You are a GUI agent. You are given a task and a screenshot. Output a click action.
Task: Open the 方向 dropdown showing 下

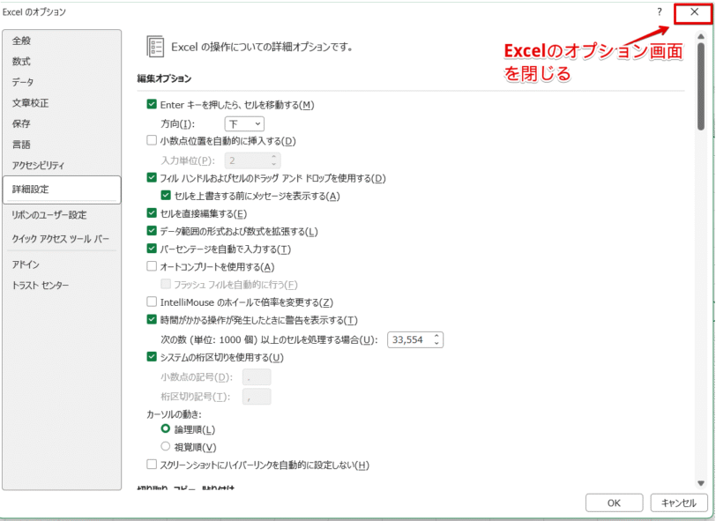(x=244, y=123)
